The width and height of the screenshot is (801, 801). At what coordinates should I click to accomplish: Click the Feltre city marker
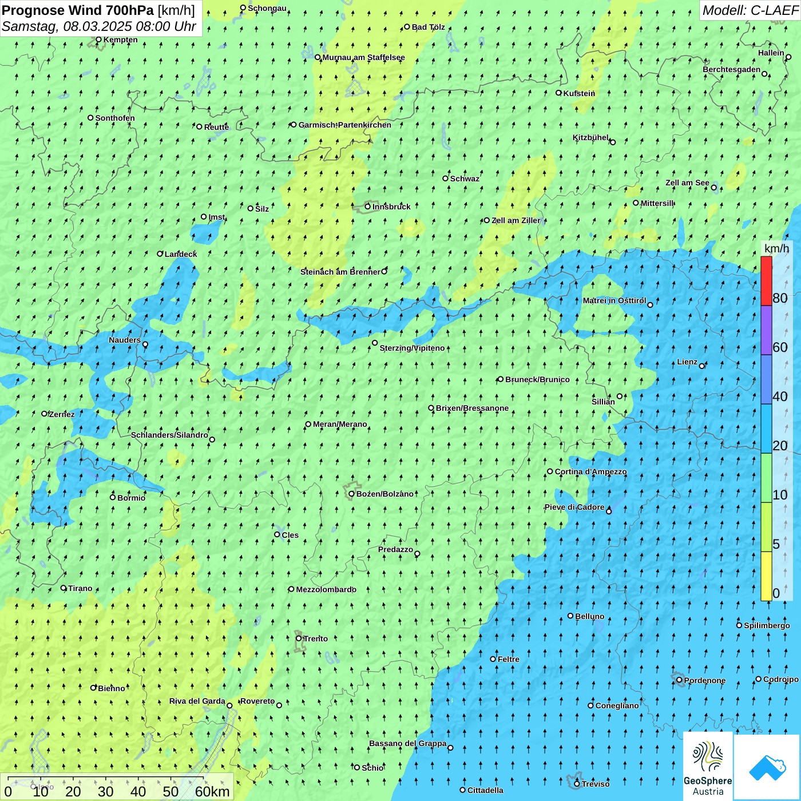[x=493, y=659]
